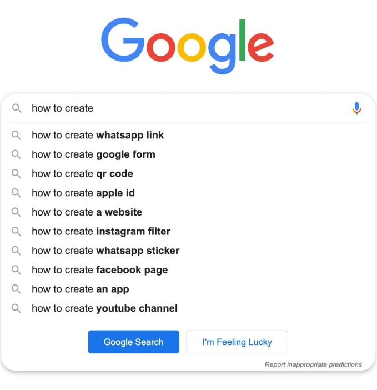377x390 pixels.
Task: Select 'how to create facebook page' suggestion
Action: (x=99, y=270)
